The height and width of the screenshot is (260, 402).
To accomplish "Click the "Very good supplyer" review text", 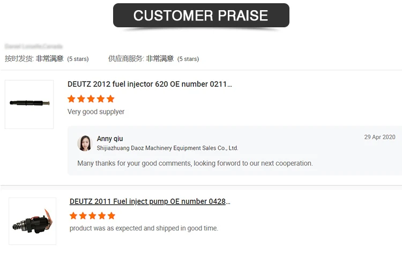I will (96, 112).
